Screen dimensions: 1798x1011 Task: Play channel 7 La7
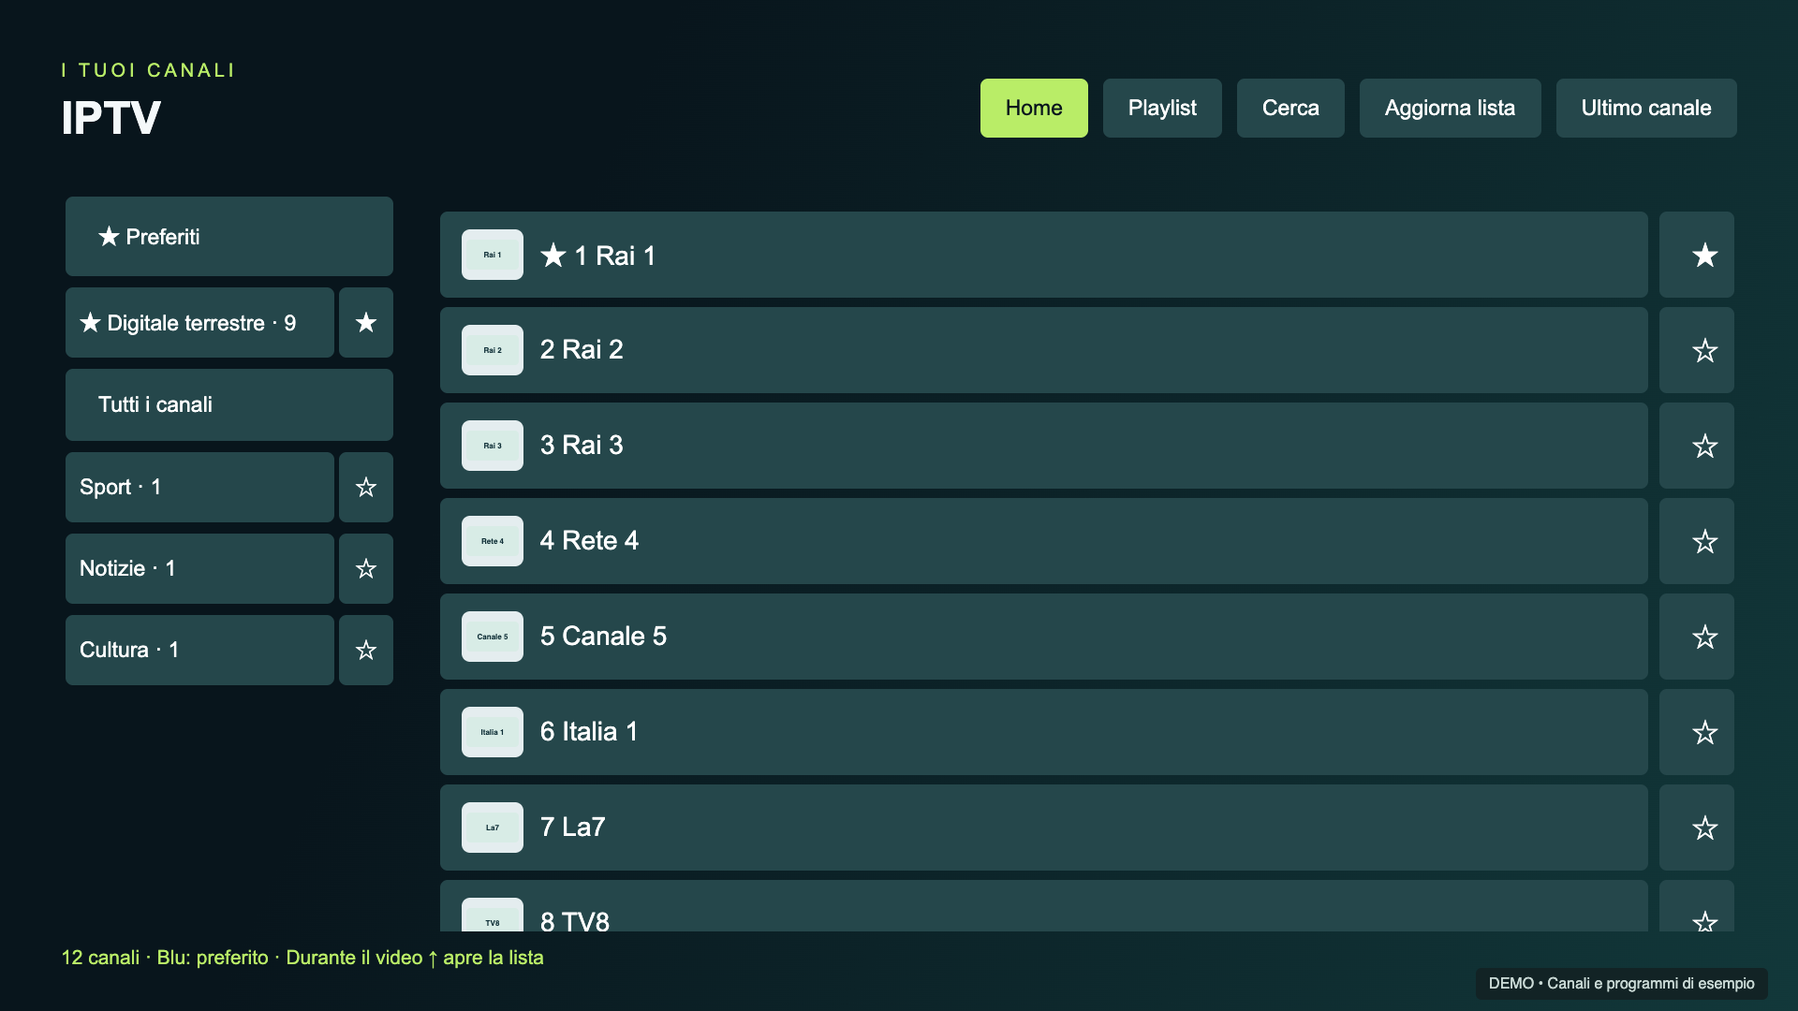pos(1043,828)
